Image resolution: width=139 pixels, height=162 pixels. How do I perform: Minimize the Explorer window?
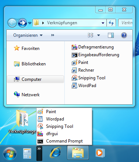(x=101, y=10)
